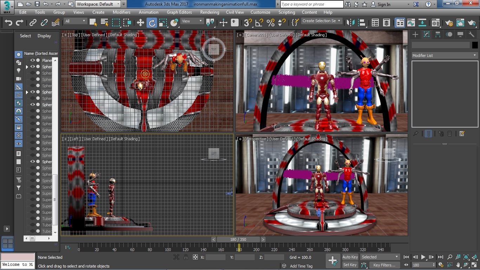The height and width of the screenshot is (270, 480).
Task: Click the Set Key button
Action: pos(350,265)
